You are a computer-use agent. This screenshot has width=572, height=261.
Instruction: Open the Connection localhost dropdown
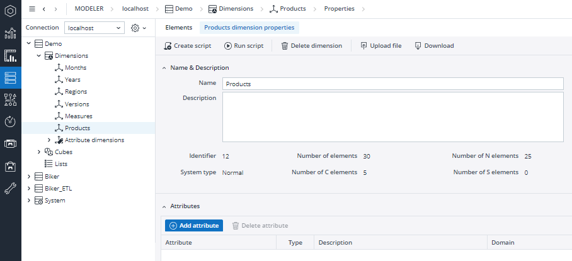pos(94,28)
